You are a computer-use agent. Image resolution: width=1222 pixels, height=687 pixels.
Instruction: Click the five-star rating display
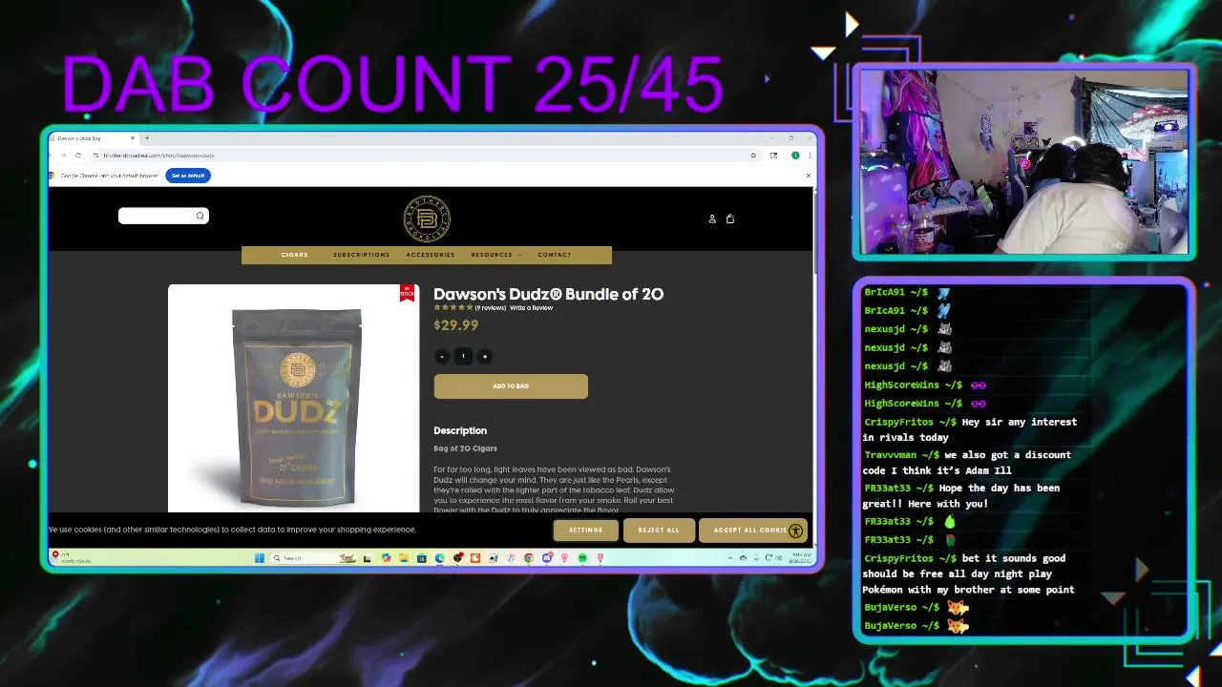pyautogui.click(x=453, y=308)
